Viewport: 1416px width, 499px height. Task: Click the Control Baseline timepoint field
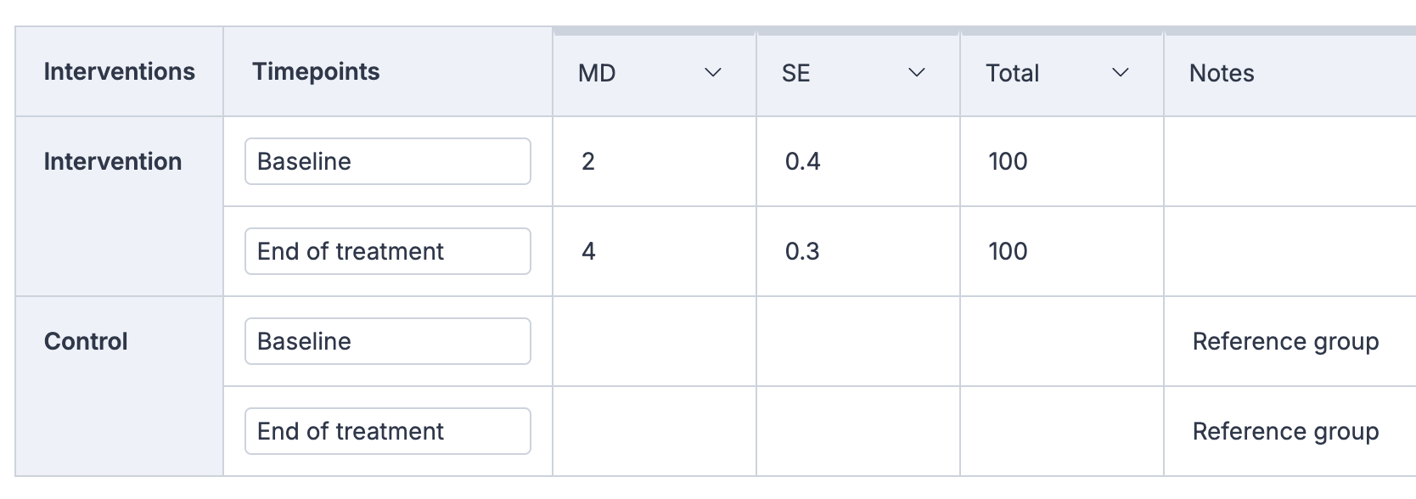click(387, 341)
